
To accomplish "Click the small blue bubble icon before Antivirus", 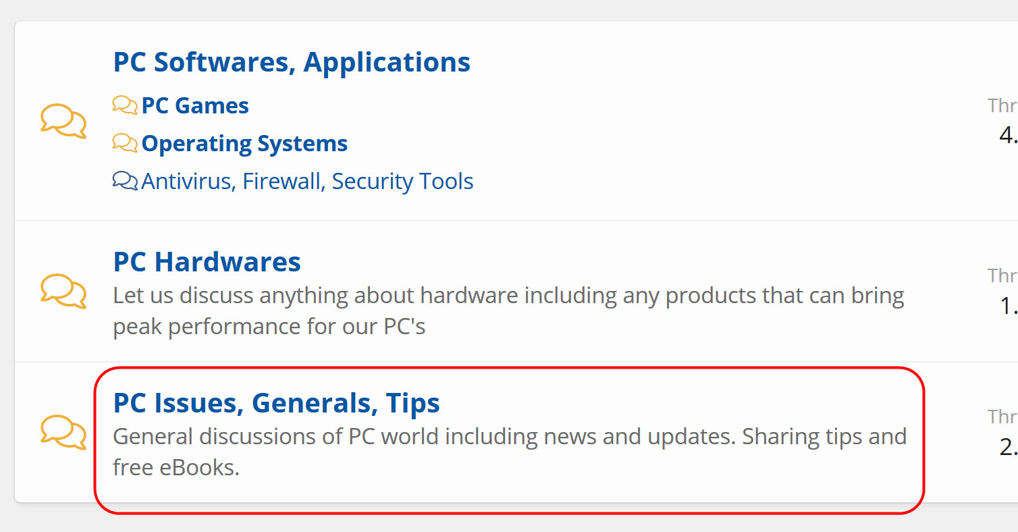I will (x=125, y=181).
